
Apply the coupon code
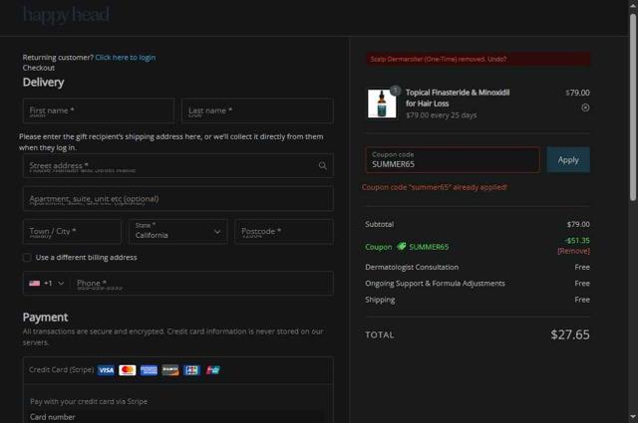pyautogui.click(x=568, y=160)
